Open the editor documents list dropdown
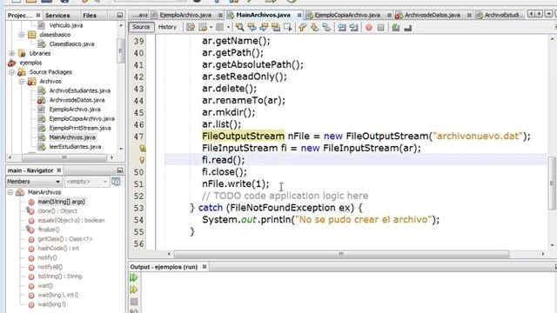The height and width of the screenshot is (313, 557). tap(549, 14)
